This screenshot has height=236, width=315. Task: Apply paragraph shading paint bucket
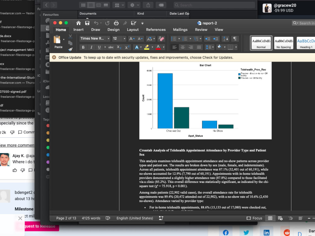click(x=219, y=47)
